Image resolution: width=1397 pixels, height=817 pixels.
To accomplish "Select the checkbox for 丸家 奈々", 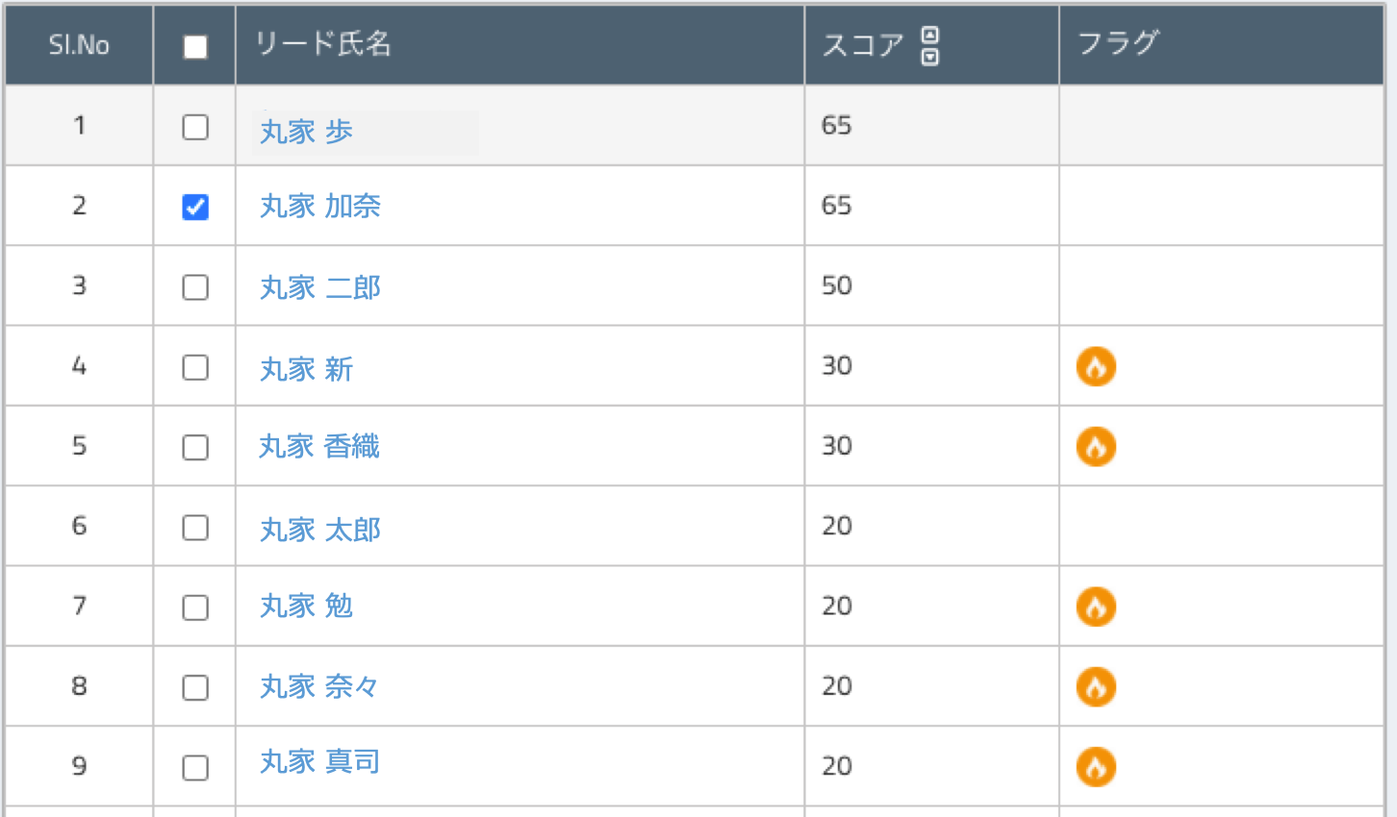I will tap(195, 687).
